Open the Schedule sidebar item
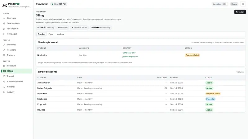 pos(17,66)
